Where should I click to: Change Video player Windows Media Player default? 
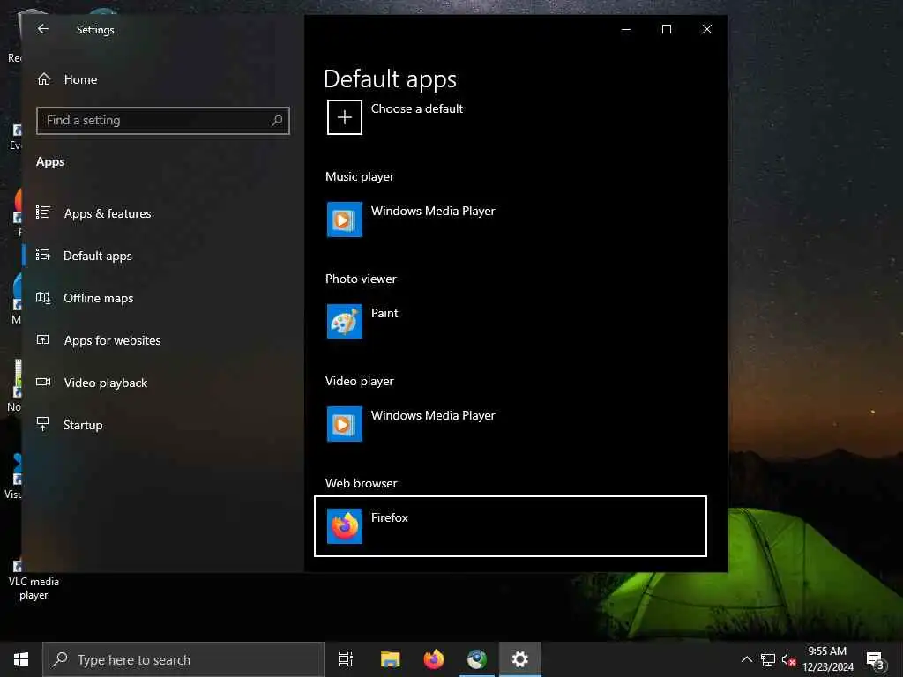pos(511,424)
